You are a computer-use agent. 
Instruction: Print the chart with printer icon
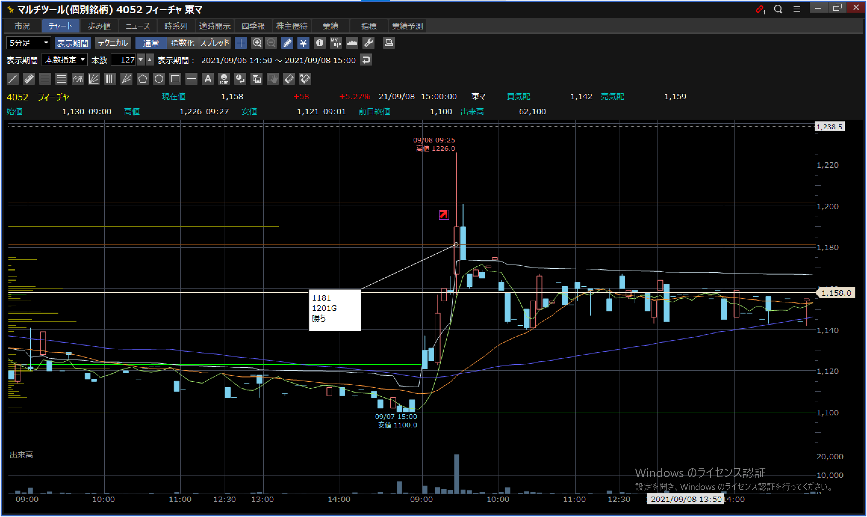pyautogui.click(x=388, y=43)
